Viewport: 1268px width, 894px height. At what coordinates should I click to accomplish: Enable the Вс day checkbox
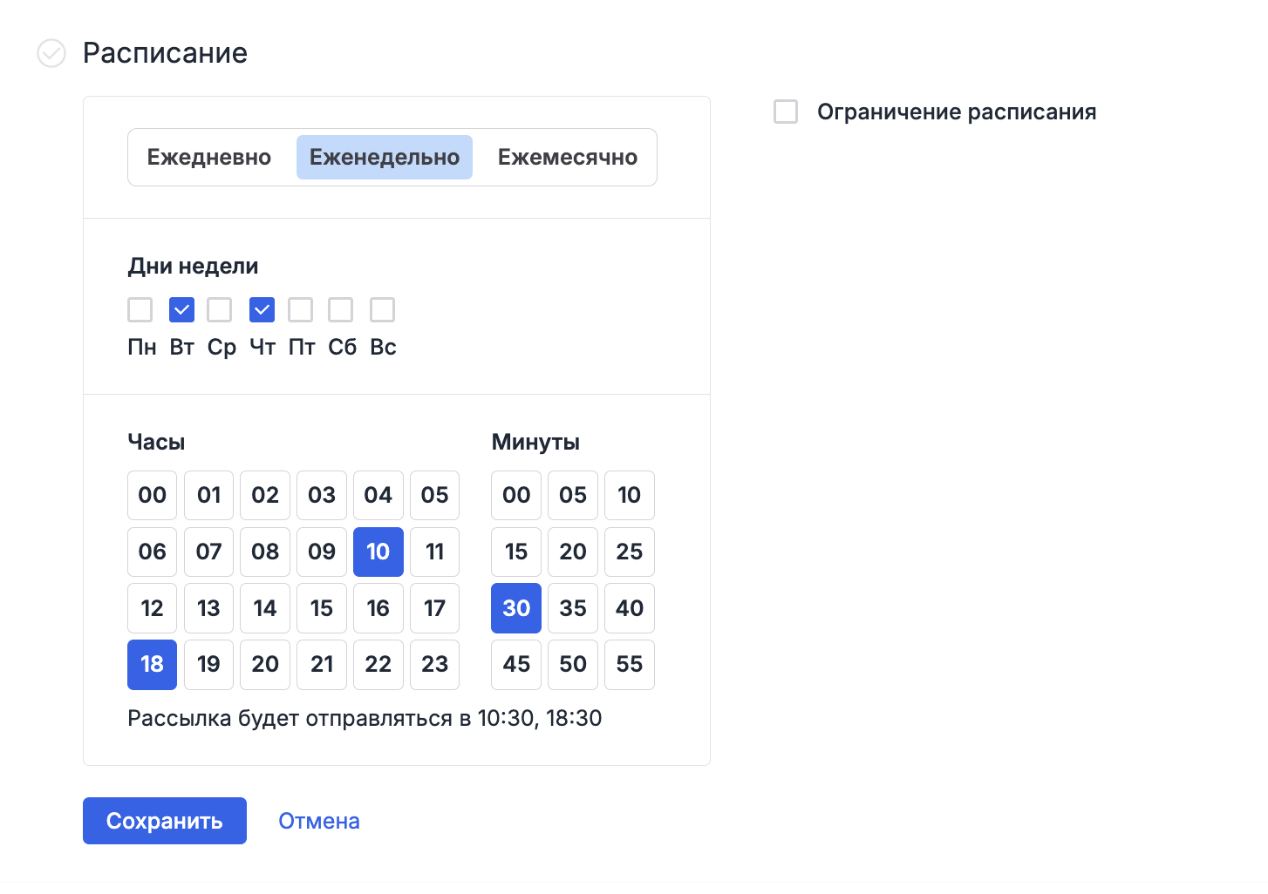(382, 309)
